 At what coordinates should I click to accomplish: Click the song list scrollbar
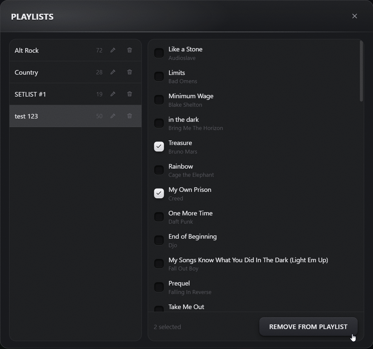[361, 71]
